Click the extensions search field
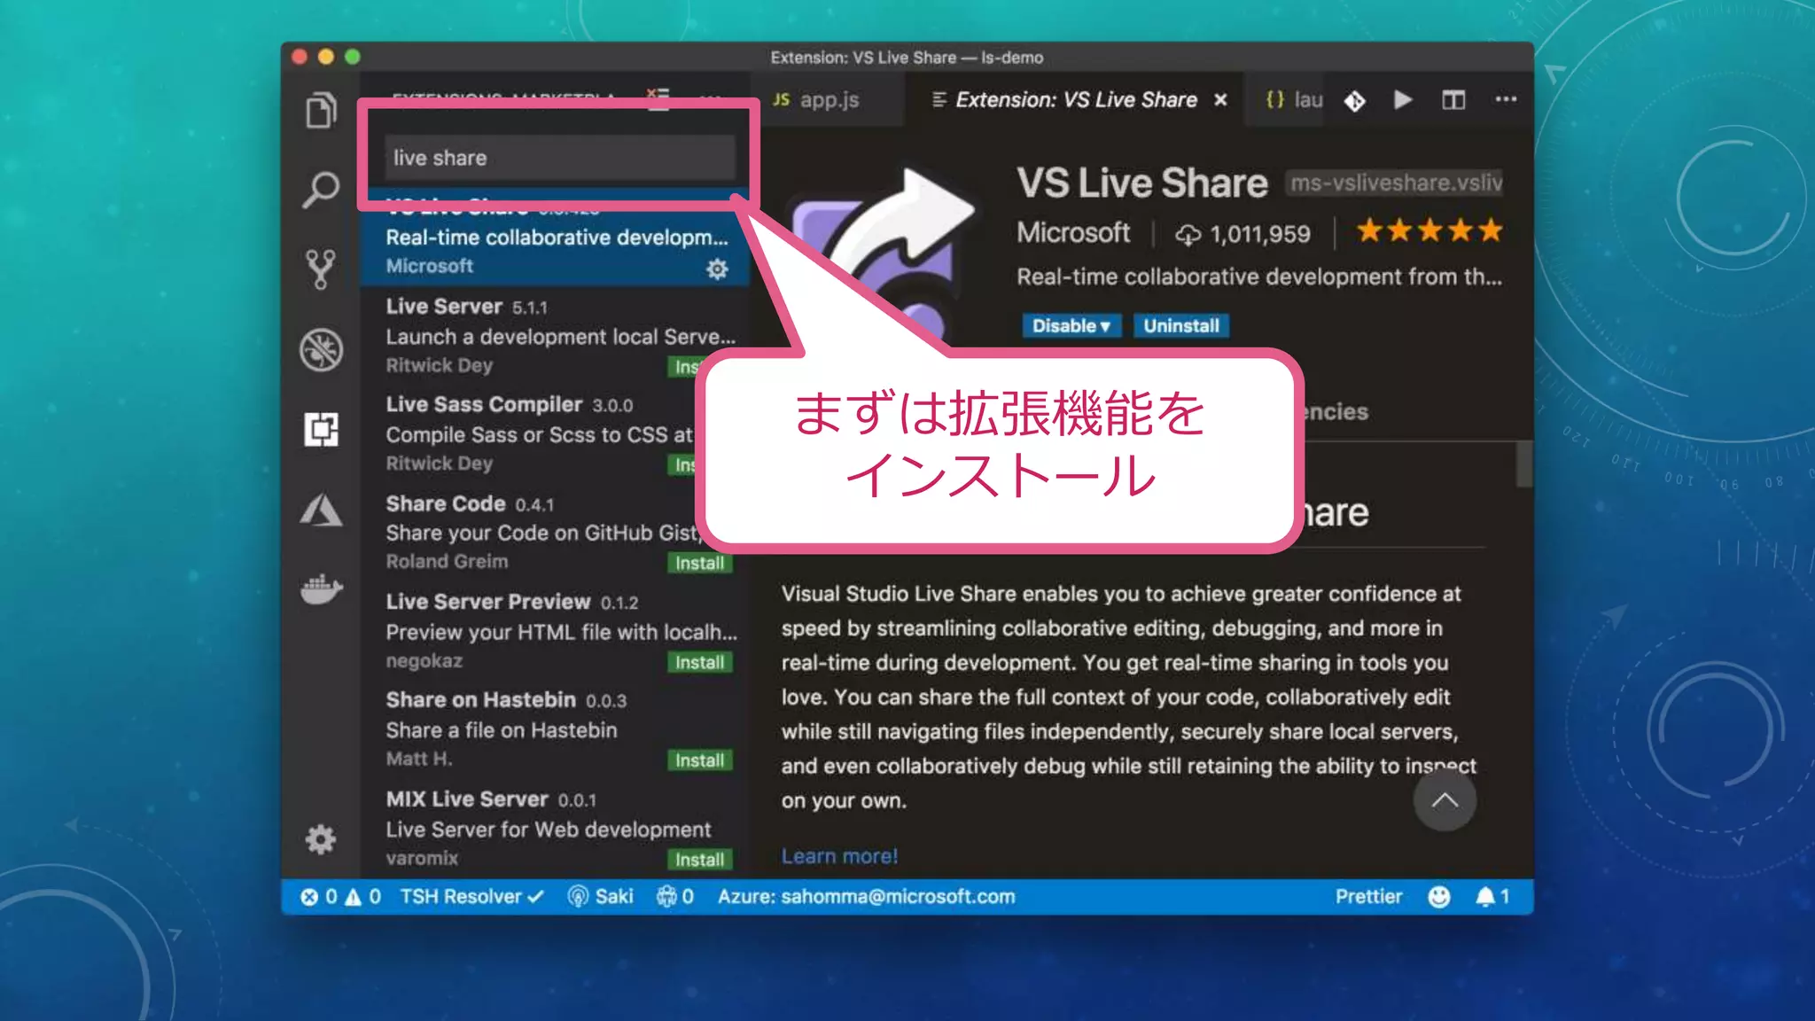The height and width of the screenshot is (1021, 1815). (560, 158)
